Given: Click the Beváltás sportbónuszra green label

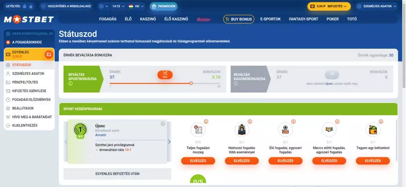Looking at the screenshot, I should tap(83, 79).
